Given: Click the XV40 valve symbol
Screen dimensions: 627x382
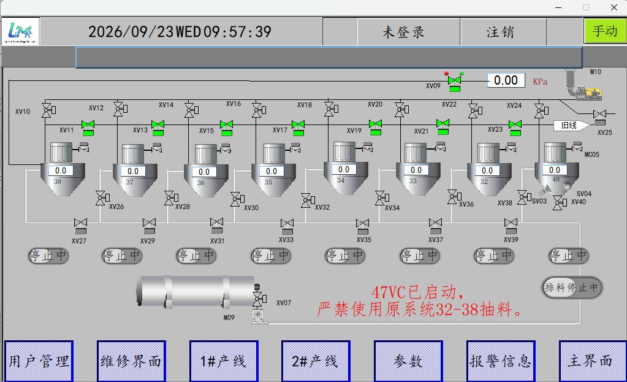Looking at the screenshot, I should coord(560,203).
